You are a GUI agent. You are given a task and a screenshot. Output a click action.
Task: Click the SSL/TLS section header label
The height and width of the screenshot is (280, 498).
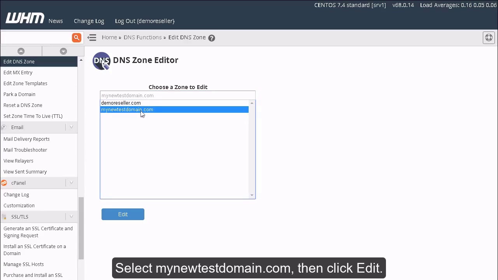[x=20, y=217]
